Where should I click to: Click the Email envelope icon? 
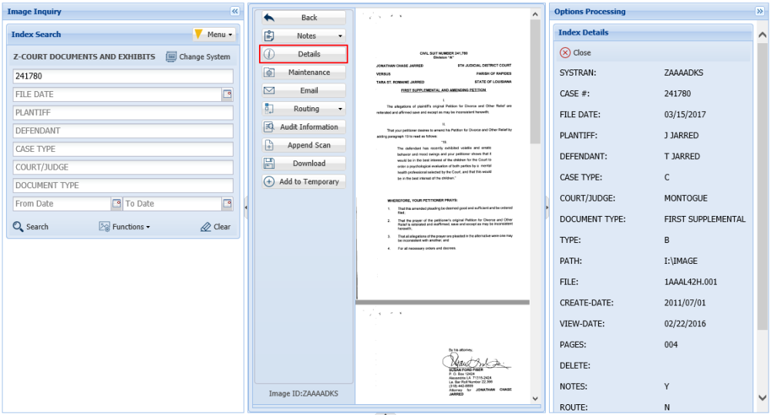(x=269, y=90)
